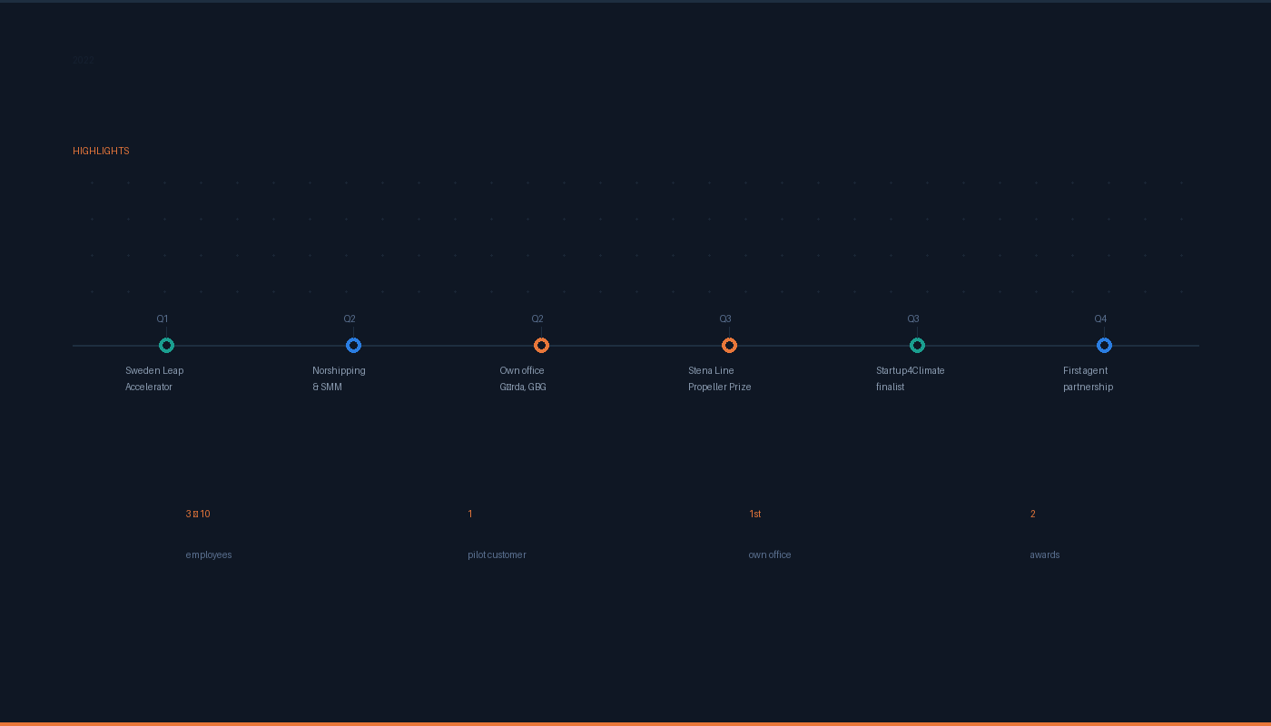Select the 'pilot customer' caption
The width and height of the screenshot is (1271, 726).
pyautogui.click(x=497, y=554)
